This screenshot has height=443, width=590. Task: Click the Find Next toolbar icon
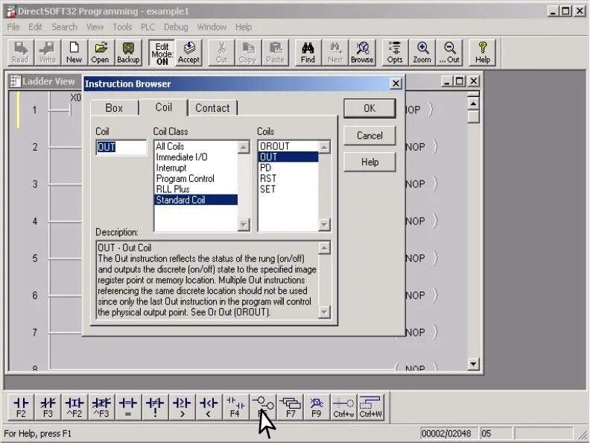(335, 53)
